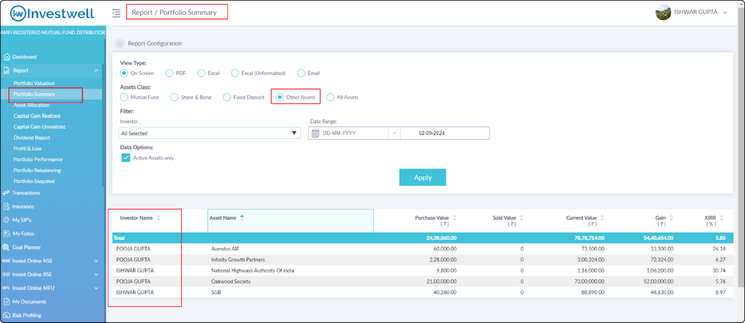
Task: Sort by XIRR column arrows
Action: click(721, 218)
